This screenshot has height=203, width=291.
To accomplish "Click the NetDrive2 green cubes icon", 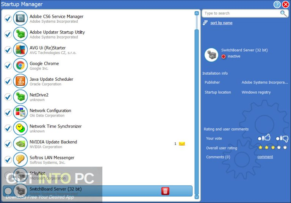I will pos(20,97).
